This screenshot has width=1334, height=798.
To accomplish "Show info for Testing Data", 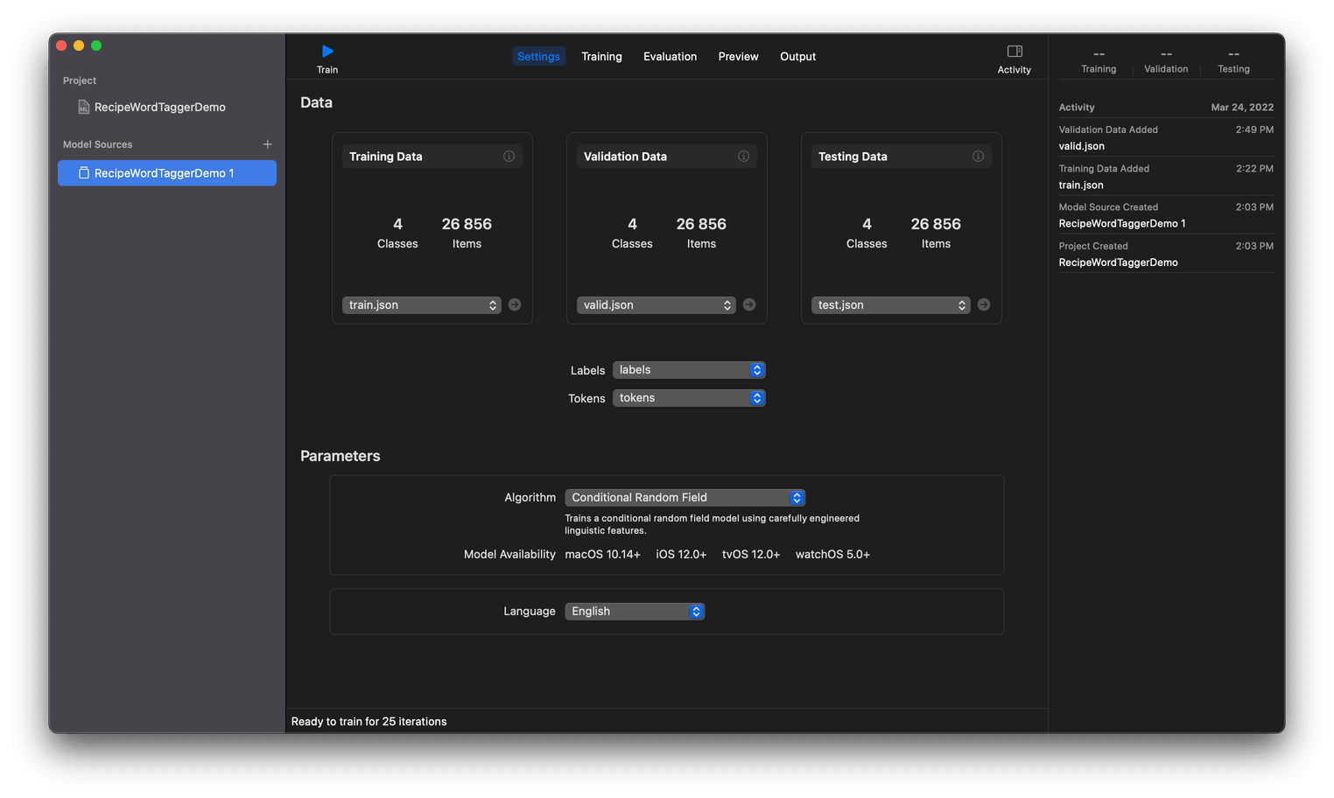I will click(978, 157).
